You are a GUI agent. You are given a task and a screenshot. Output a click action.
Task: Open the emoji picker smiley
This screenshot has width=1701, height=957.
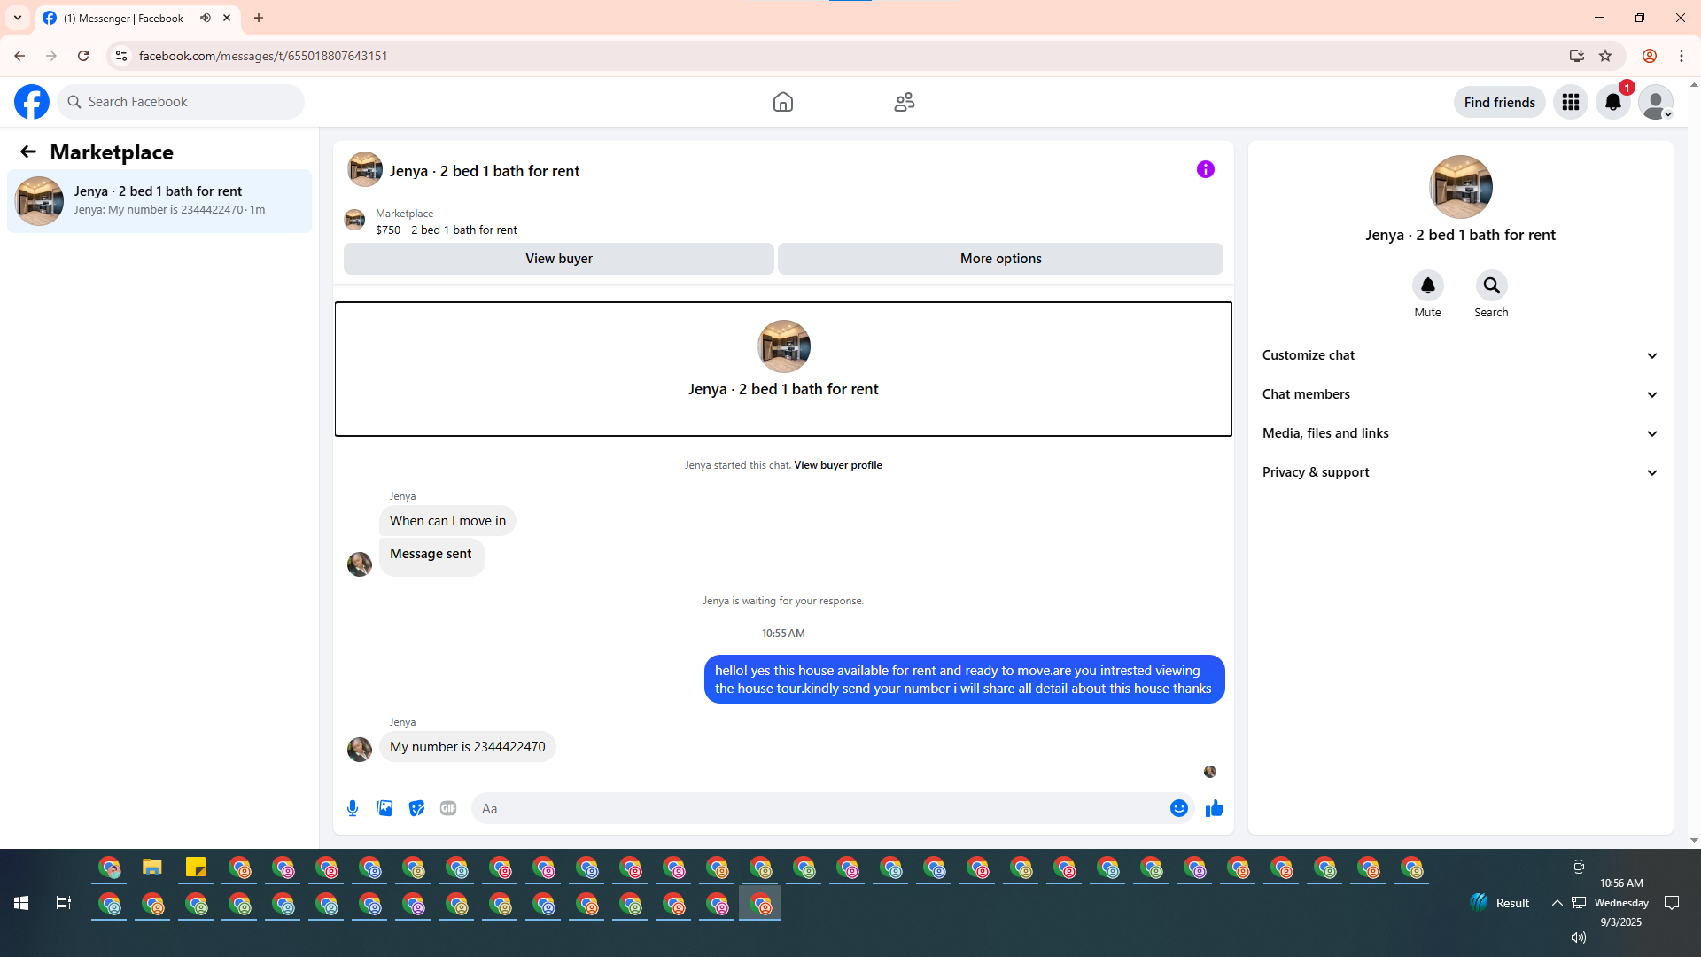[x=1179, y=808]
